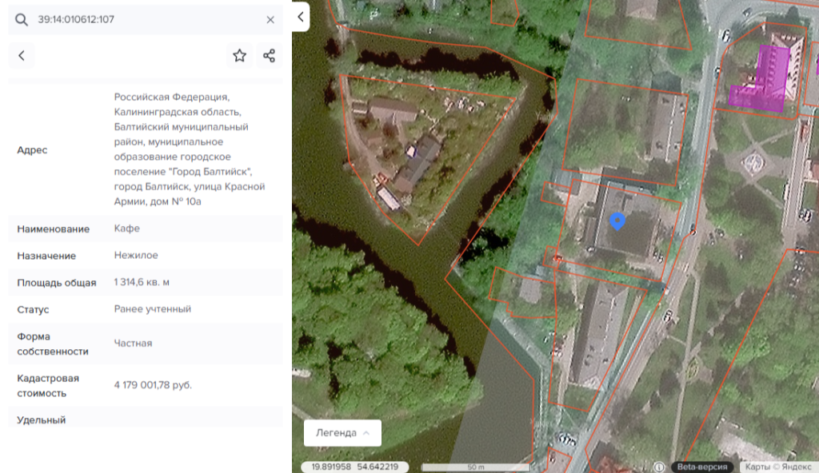Open the Карты © Яндекс link

(x=778, y=467)
